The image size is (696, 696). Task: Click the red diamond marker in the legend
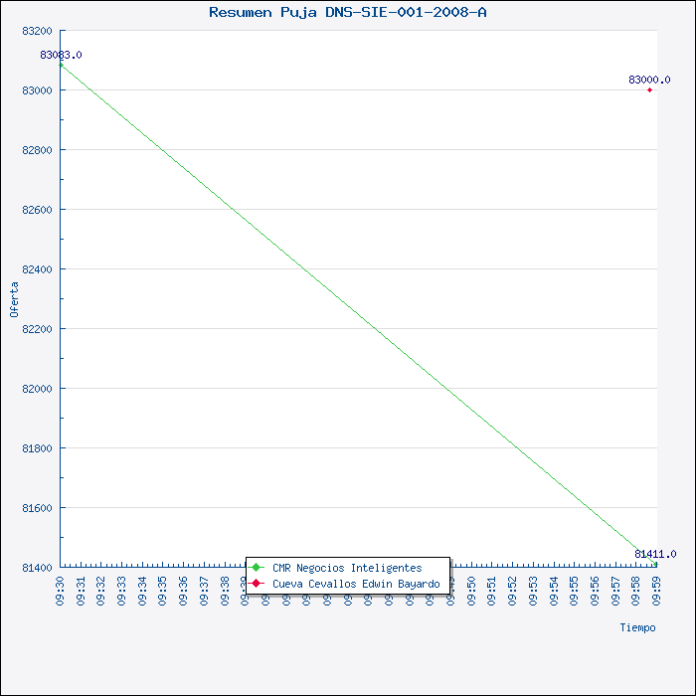pos(257,583)
